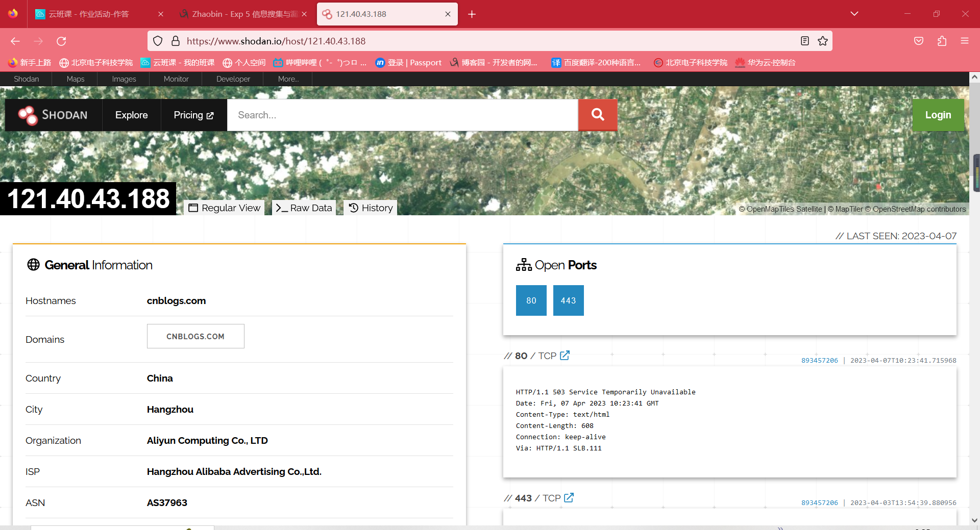
Task: Open the Images menu item
Action: (x=124, y=79)
